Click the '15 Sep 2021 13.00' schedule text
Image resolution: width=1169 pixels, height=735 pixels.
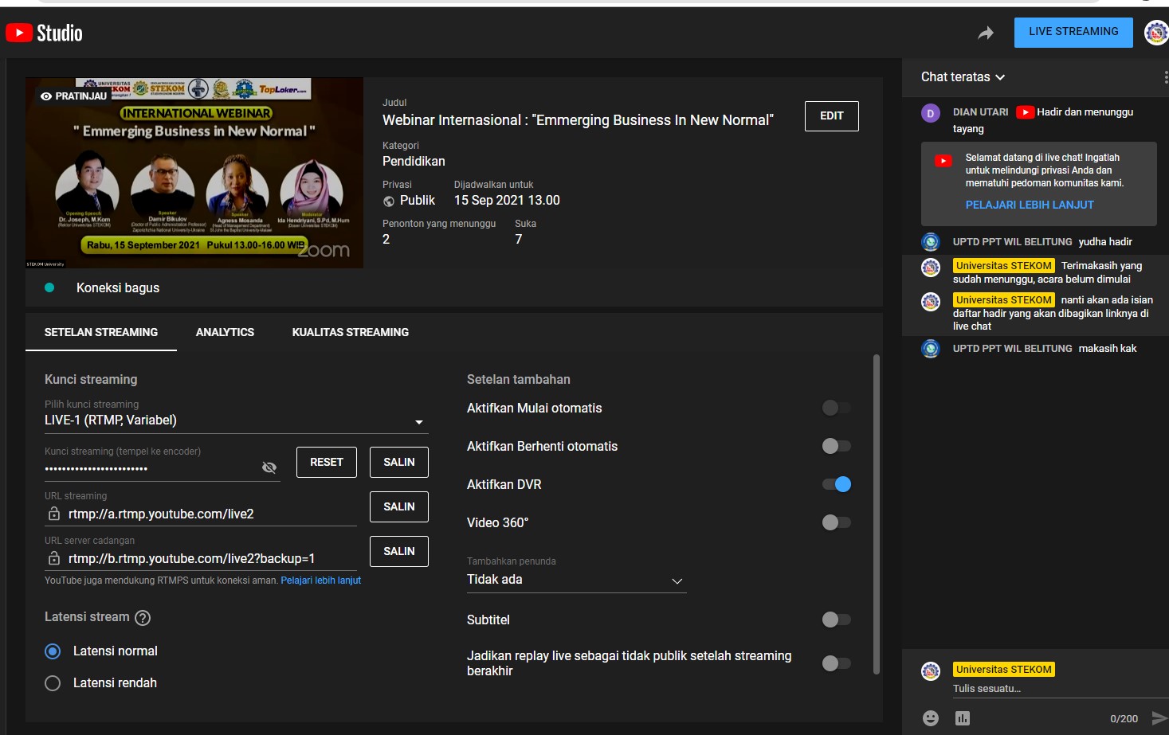(x=507, y=201)
